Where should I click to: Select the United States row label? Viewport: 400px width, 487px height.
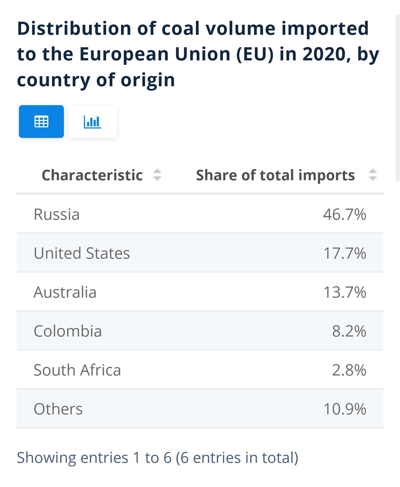coord(82,253)
